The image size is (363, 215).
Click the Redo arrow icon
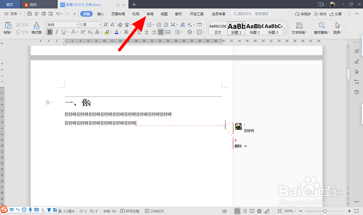67,14
